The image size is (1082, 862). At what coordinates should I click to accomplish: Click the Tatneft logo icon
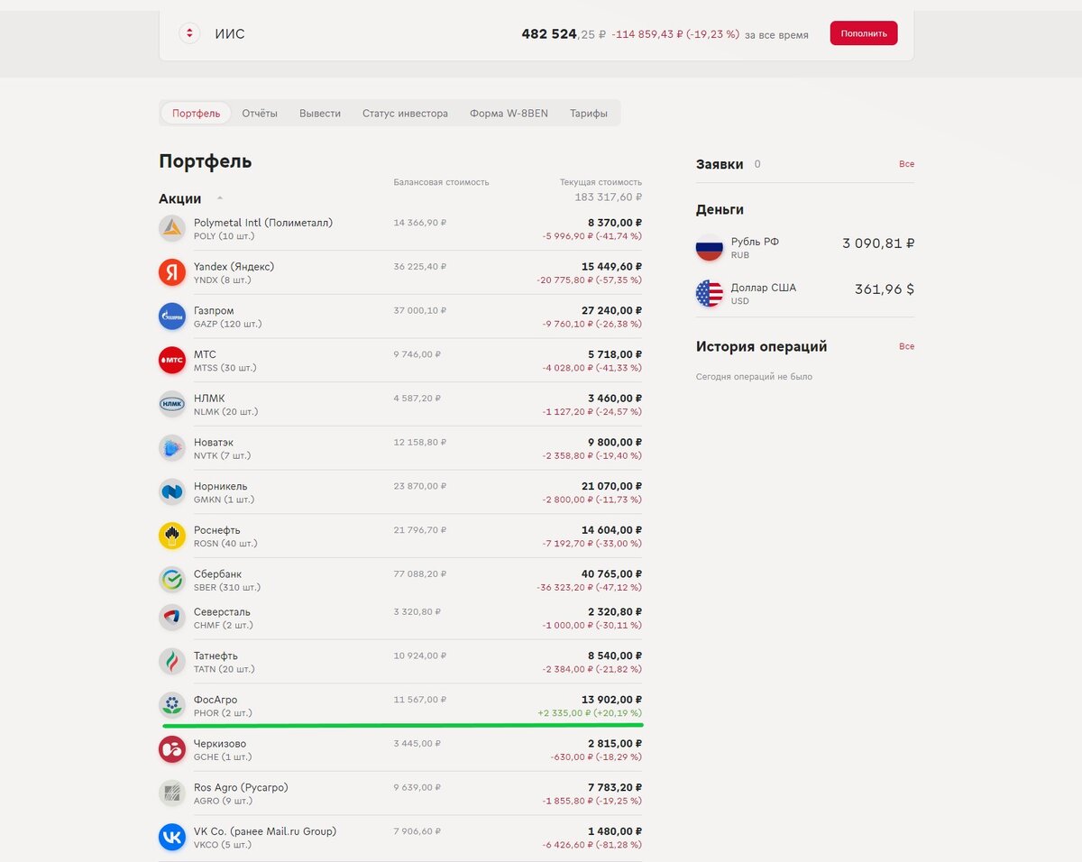click(x=172, y=662)
